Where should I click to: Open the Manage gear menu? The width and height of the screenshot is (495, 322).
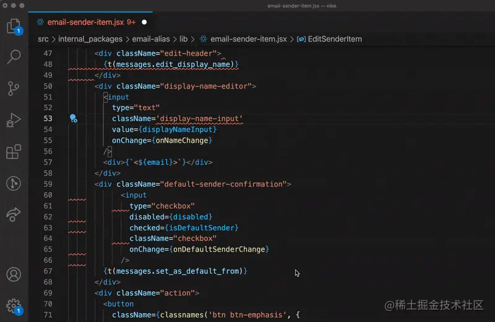(x=13, y=305)
